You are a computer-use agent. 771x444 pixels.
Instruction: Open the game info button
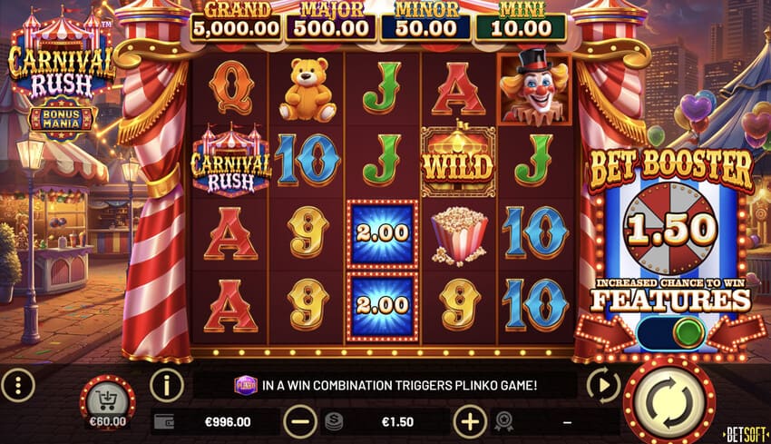coord(167,385)
